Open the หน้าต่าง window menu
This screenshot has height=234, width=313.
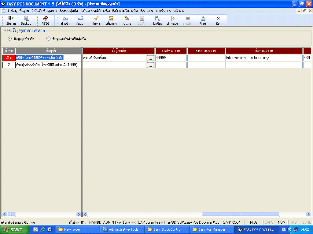pyautogui.click(x=179, y=11)
